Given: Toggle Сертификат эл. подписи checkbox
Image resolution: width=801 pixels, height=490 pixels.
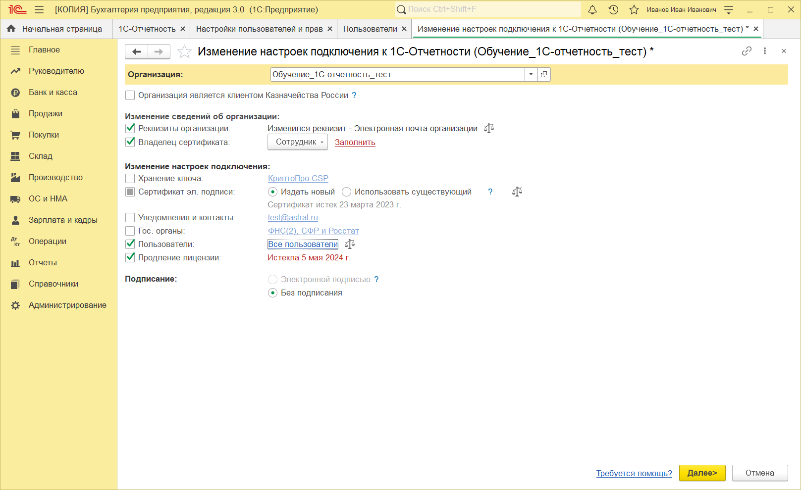Looking at the screenshot, I should pos(130,192).
